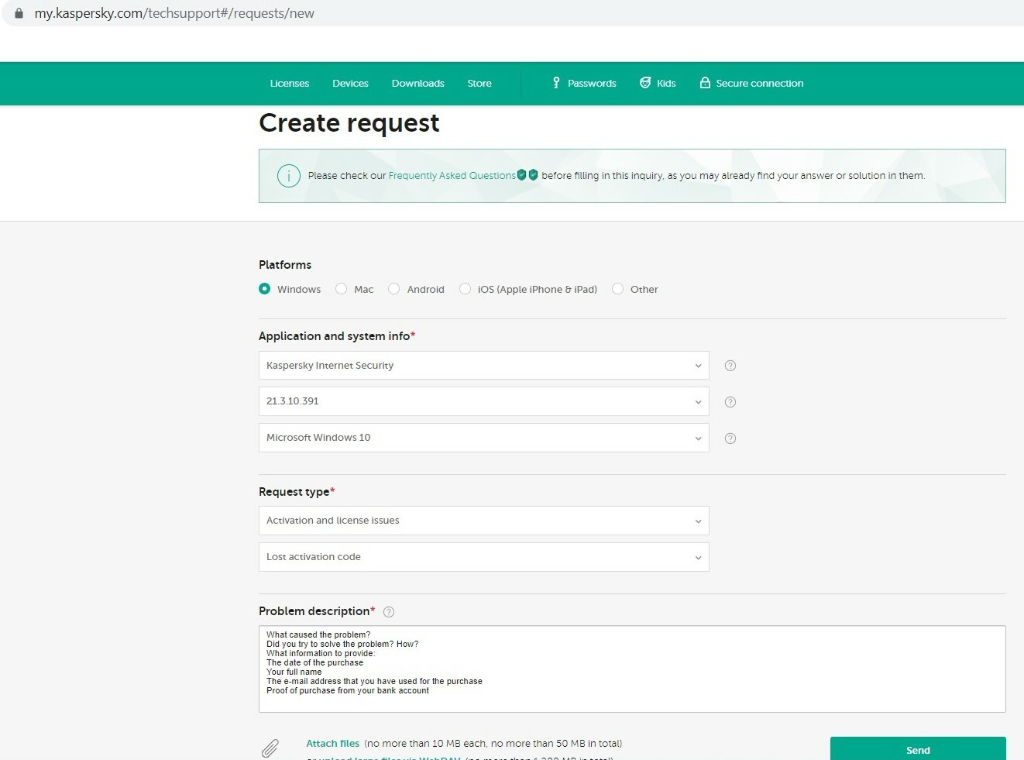Click the Create request heading
The height and width of the screenshot is (760, 1024).
[349, 123]
